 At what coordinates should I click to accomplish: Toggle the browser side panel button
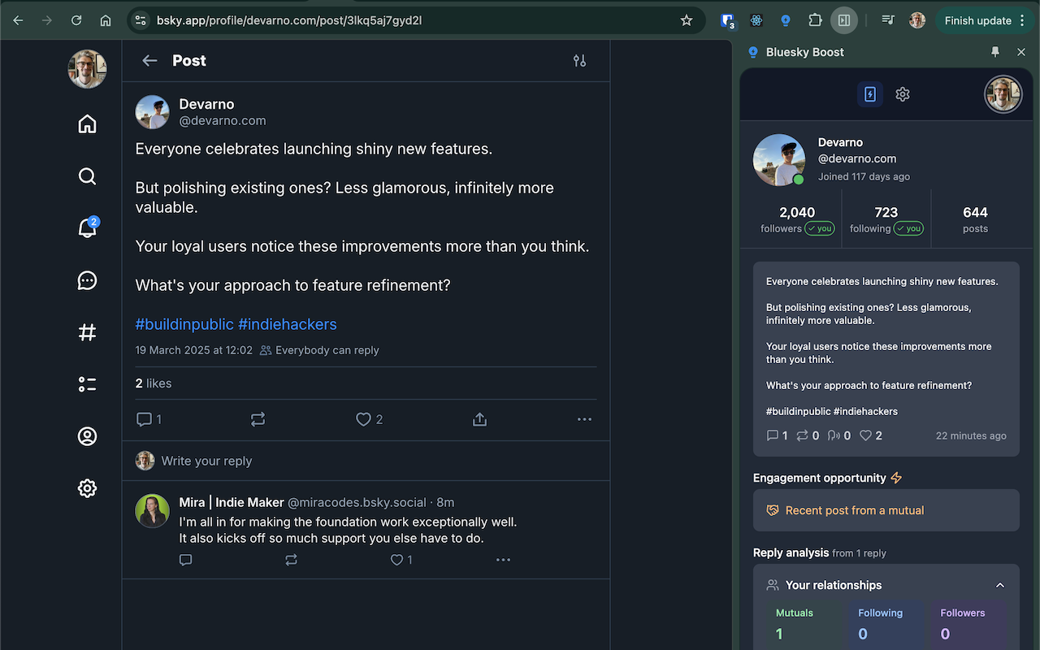pyautogui.click(x=844, y=20)
